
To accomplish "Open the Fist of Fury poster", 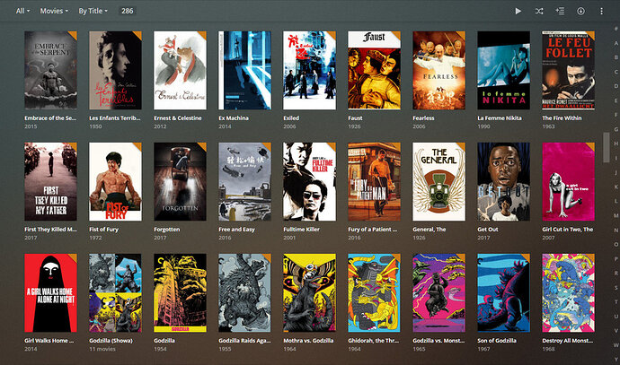I will click(x=115, y=181).
